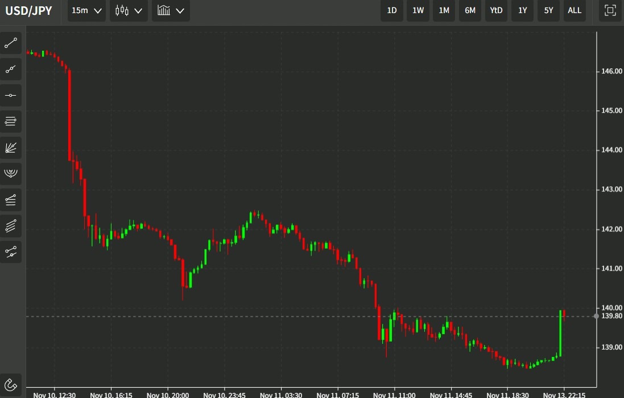Image resolution: width=624 pixels, height=398 pixels.
Task: Set chart range to 1M
Action: tap(444, 10)
